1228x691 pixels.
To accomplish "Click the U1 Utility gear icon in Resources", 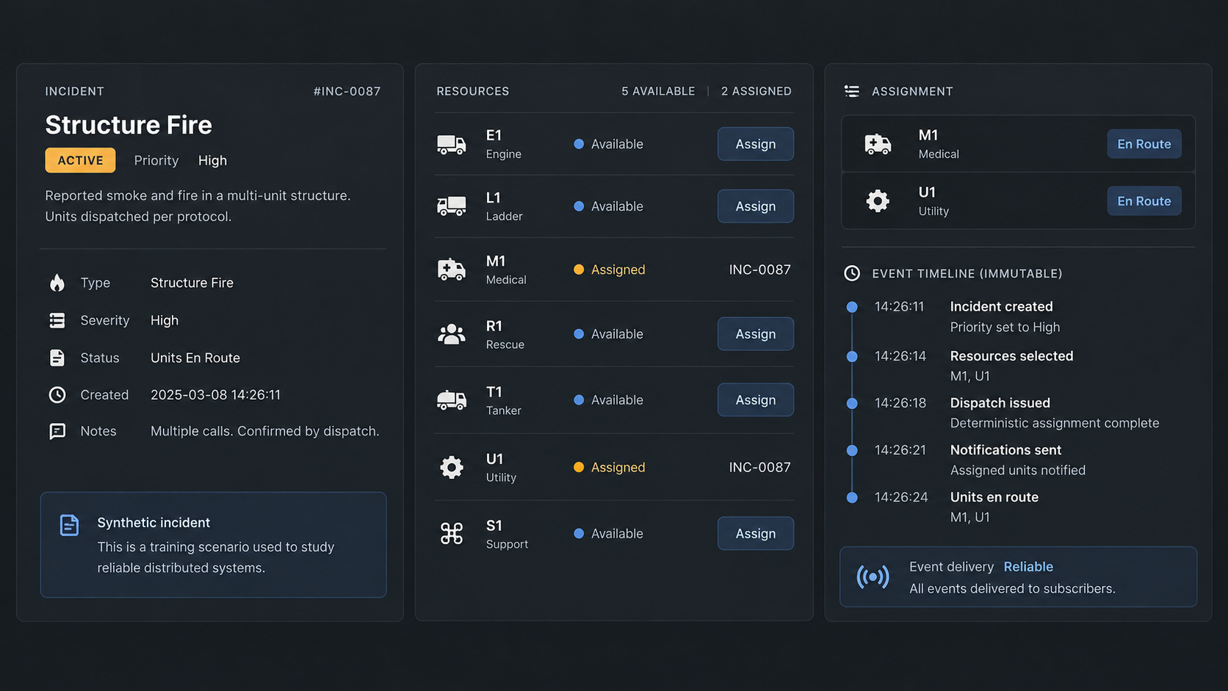I will point(451,467).
